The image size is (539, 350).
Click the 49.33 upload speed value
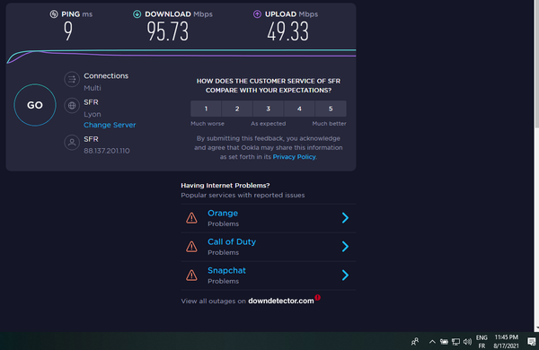coord(288,31)
